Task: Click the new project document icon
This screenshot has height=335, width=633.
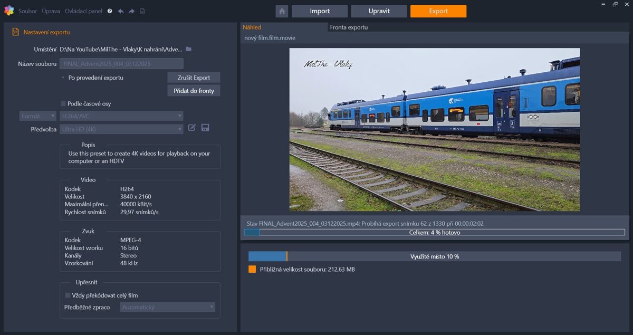Action: click(x=142, y=11)
